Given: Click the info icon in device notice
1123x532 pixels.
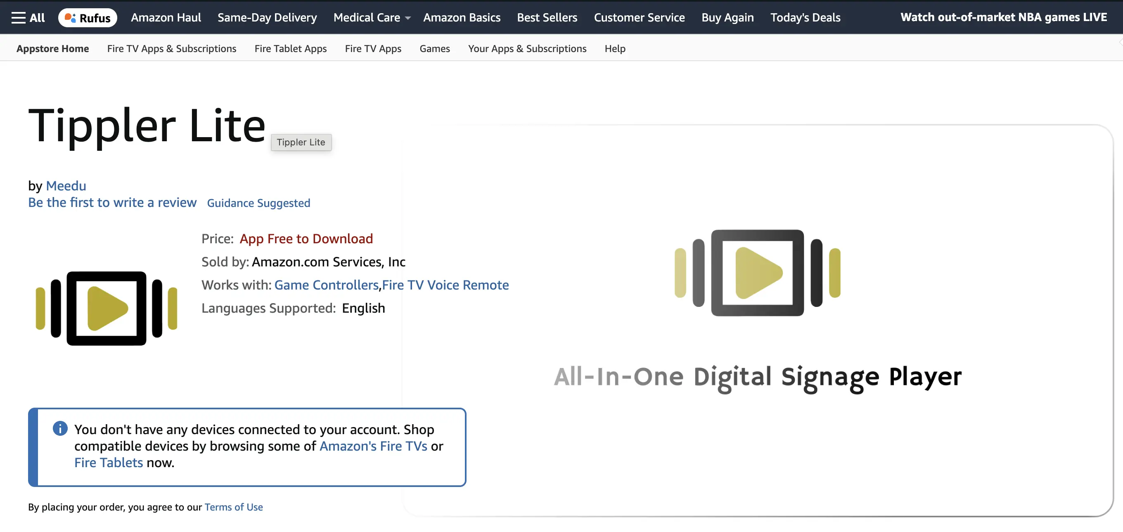Looking at the screenshot, I should coord(60,428).
